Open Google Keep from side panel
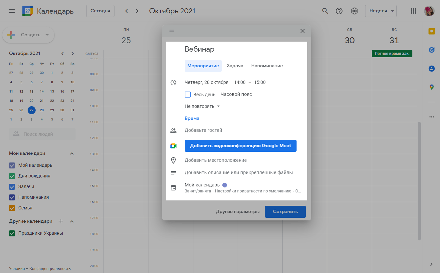The width and height of the screenshot is (440, 273). coord(431,31)
